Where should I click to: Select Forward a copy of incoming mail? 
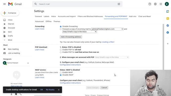(x=61, y=29)
